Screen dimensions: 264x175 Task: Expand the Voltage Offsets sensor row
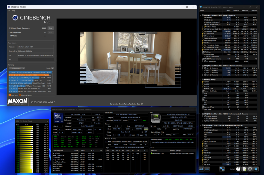(203, 27)
